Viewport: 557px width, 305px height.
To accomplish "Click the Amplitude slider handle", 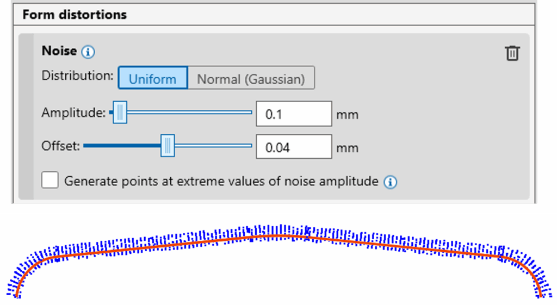I will click(120, 112).
